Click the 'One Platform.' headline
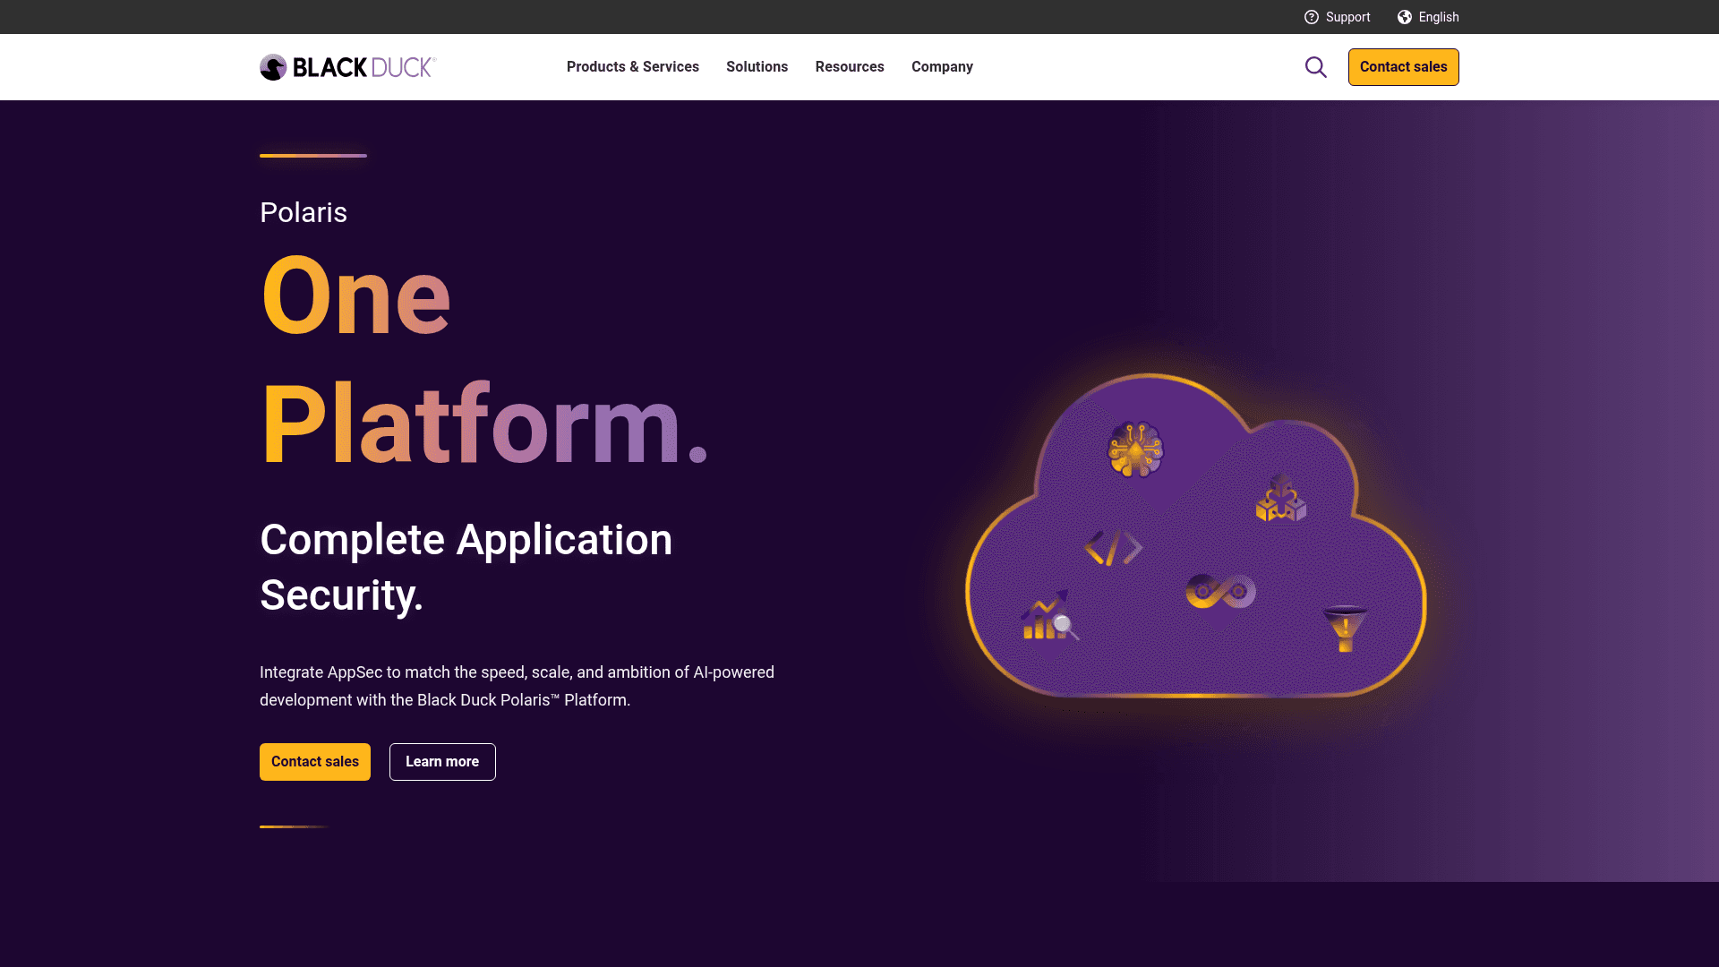The image size is (1719, 967). (484, 359)
